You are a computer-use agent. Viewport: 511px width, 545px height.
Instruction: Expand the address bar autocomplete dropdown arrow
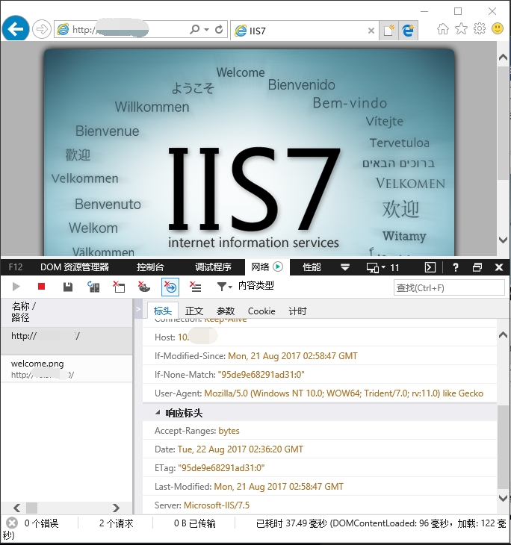coord(207,30)
